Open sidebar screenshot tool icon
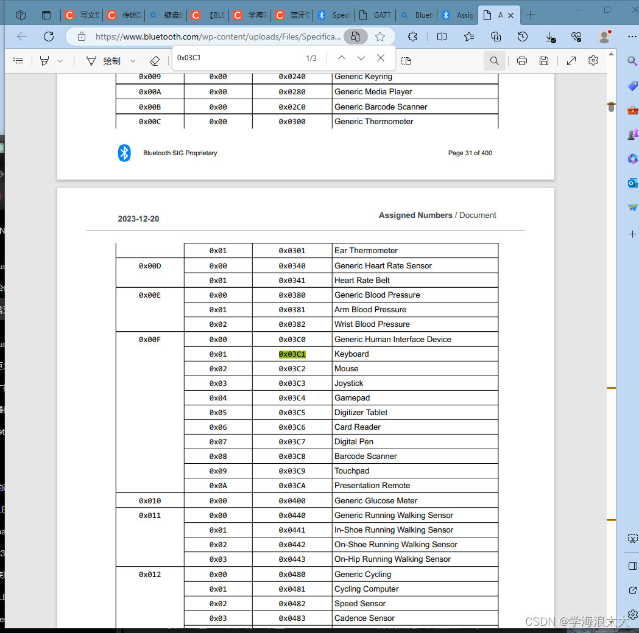The image size is (639, 633). pyautogui.click(x=632, y=539)
